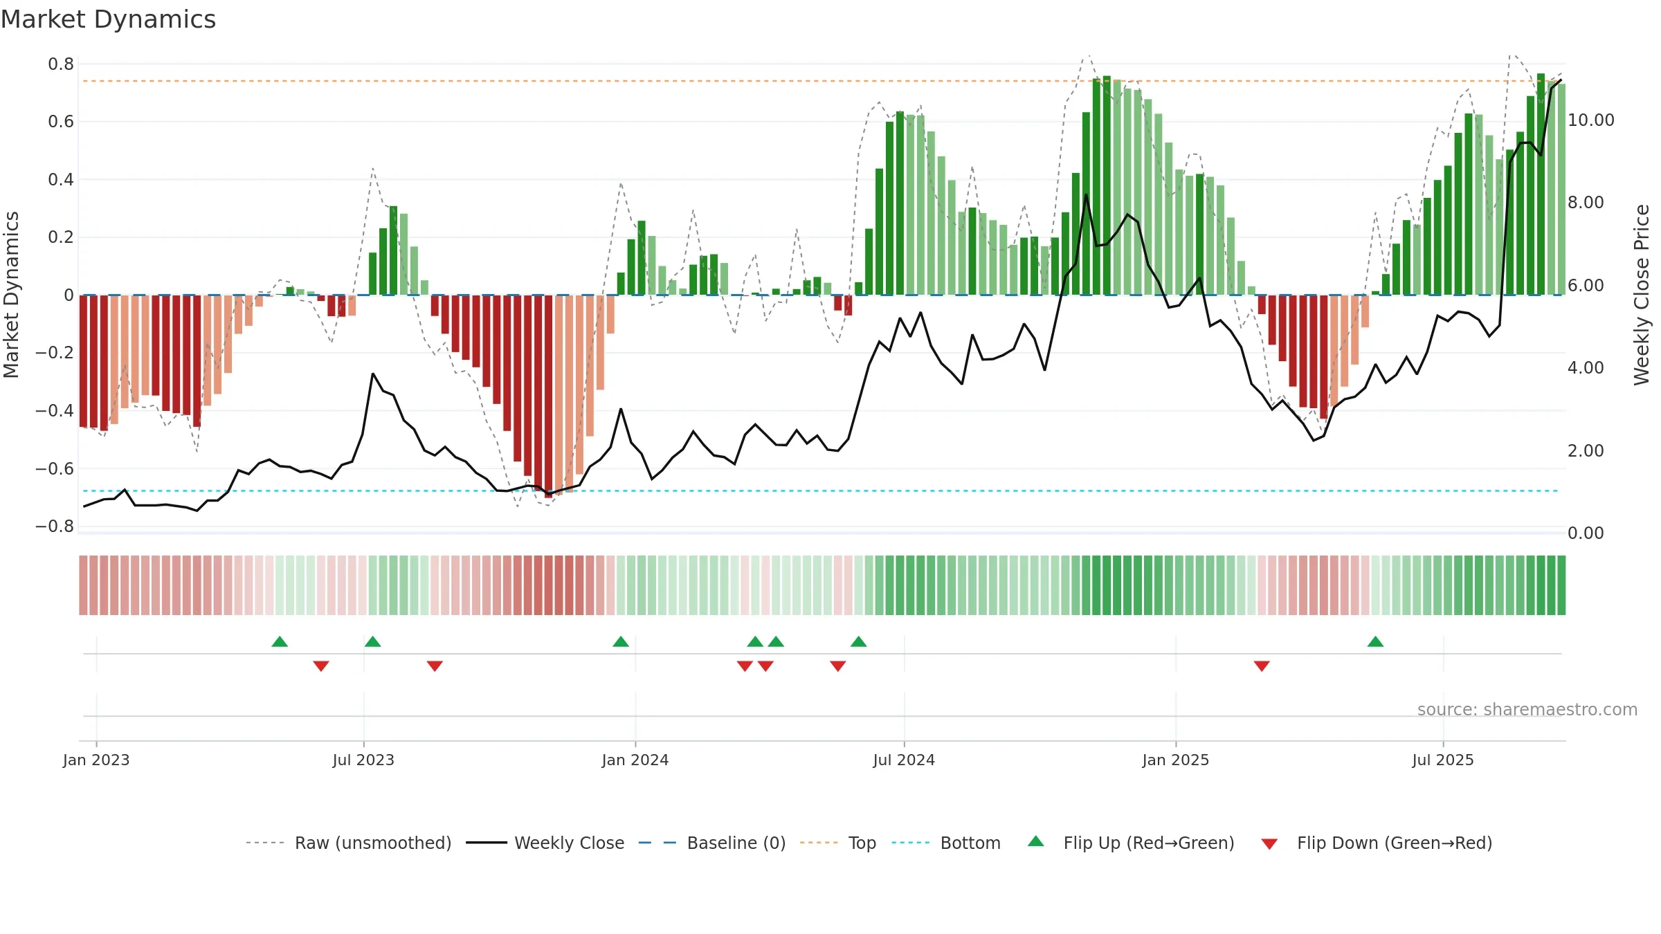The width and height of the screenshot is (1661, 934).
Task: Toggle the Bottom legend entry
Action: pos(970,843)
